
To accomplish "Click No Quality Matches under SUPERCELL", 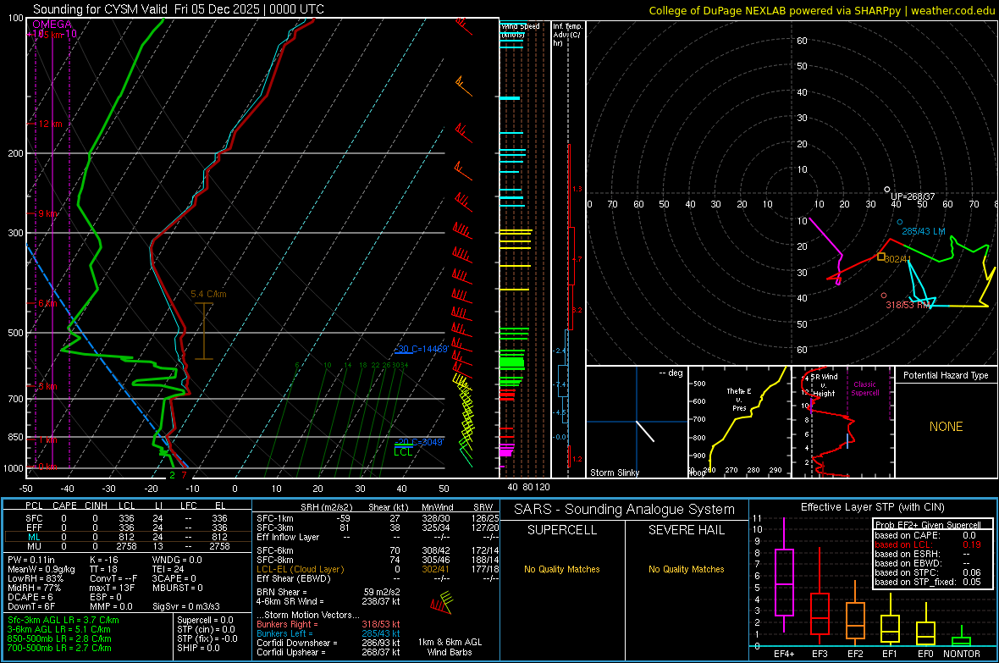I will point(562,569).
